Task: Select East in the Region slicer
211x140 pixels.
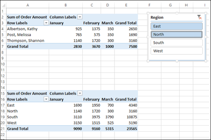Action: point(177,26)
